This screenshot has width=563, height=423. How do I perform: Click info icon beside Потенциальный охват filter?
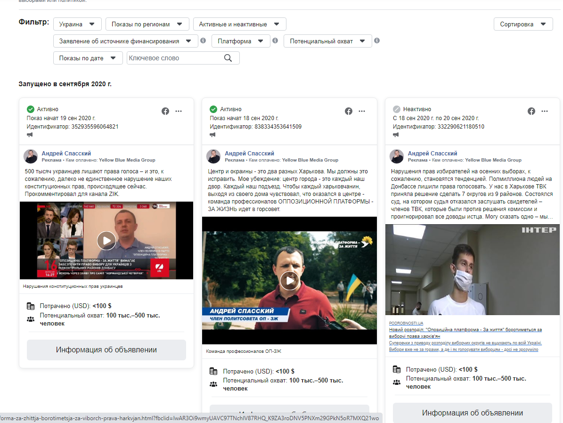pos(376,41)
